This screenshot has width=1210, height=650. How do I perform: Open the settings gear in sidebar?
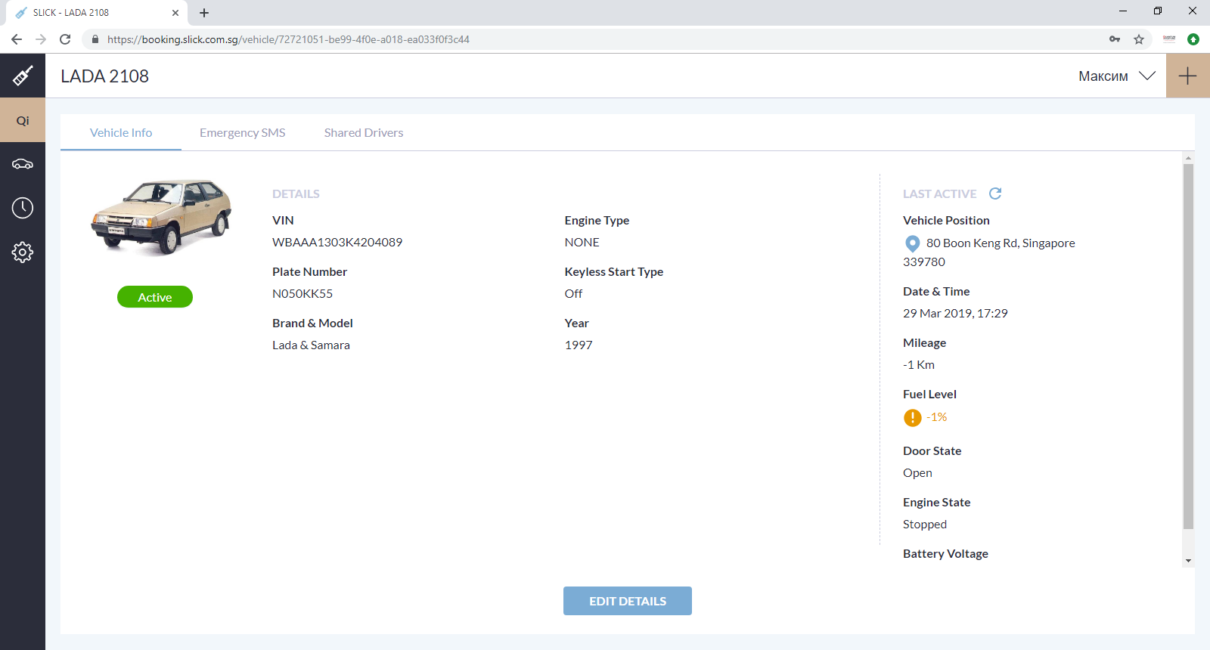[23, 252]
